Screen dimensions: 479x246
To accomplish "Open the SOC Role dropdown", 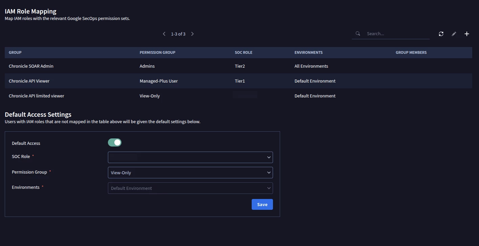I will point(190,157).
